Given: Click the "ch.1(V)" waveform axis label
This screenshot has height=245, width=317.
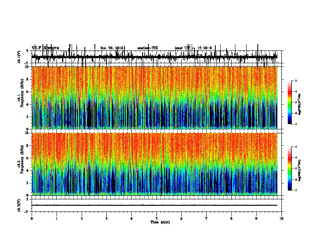Looking at the screenshot, I should tap(19, 57).
